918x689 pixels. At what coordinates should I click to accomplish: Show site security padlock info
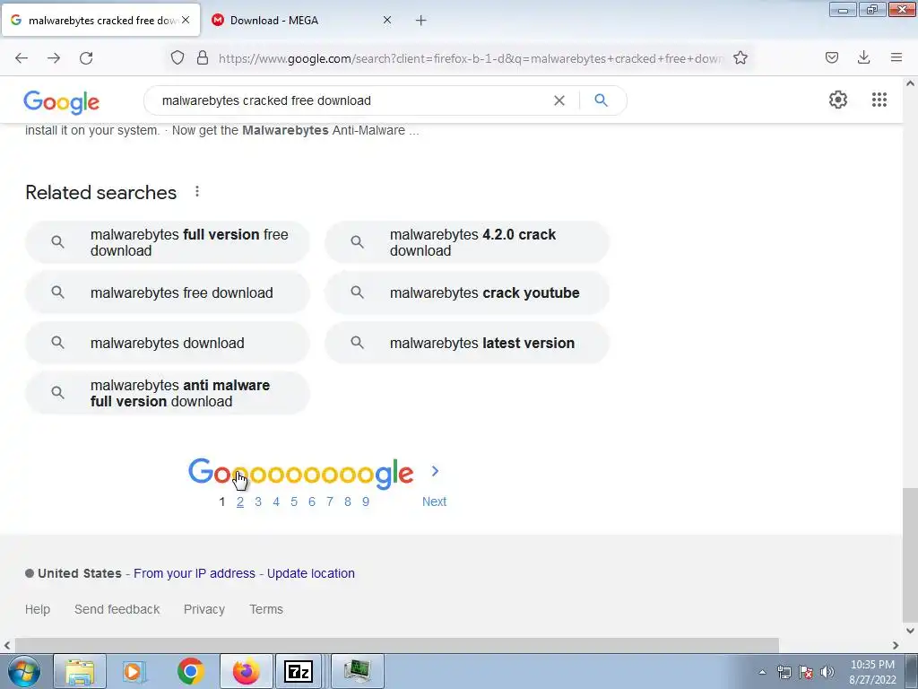203,57
